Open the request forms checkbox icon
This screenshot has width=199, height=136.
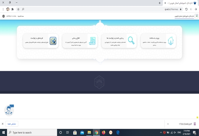(x=53, y=41)
